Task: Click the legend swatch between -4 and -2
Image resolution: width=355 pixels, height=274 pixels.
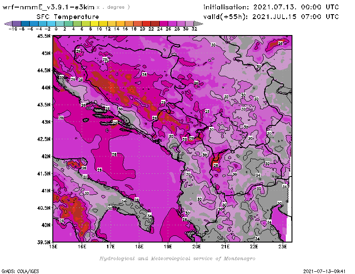Action: click(x=43, y=23)
